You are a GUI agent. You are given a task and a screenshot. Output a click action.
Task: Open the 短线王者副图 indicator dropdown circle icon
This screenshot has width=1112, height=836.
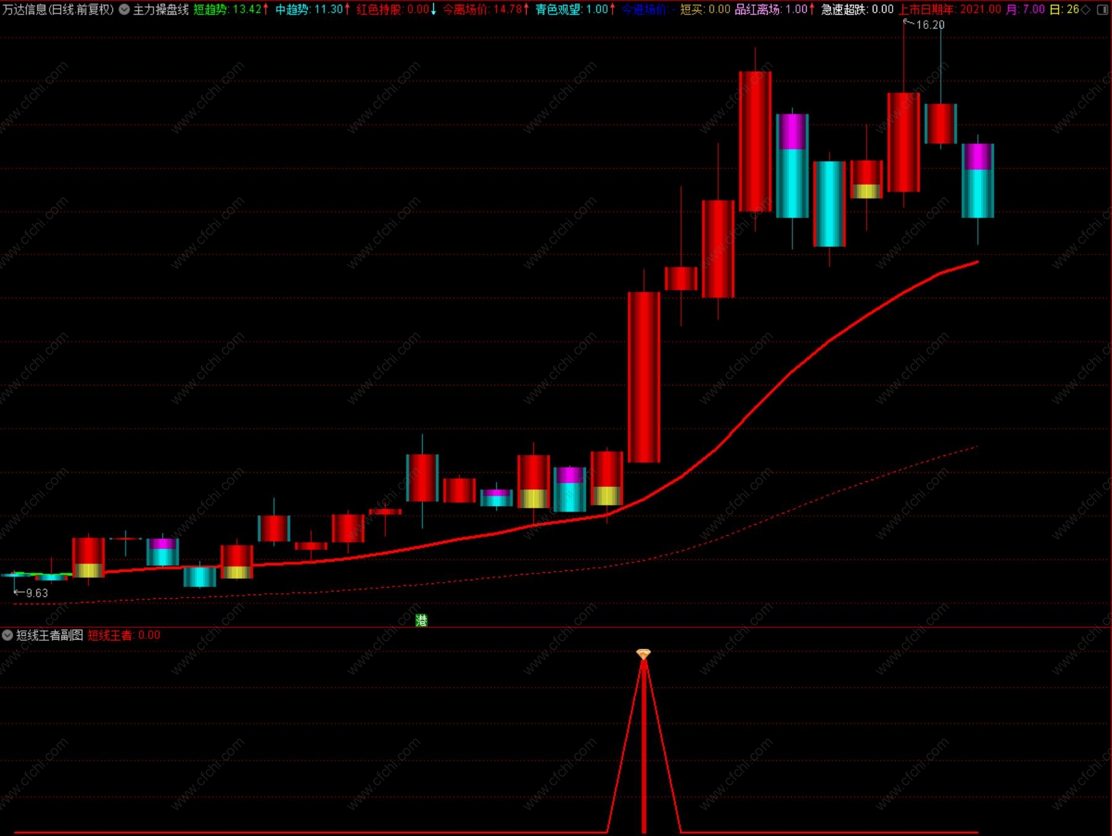(x=7, y=635)
